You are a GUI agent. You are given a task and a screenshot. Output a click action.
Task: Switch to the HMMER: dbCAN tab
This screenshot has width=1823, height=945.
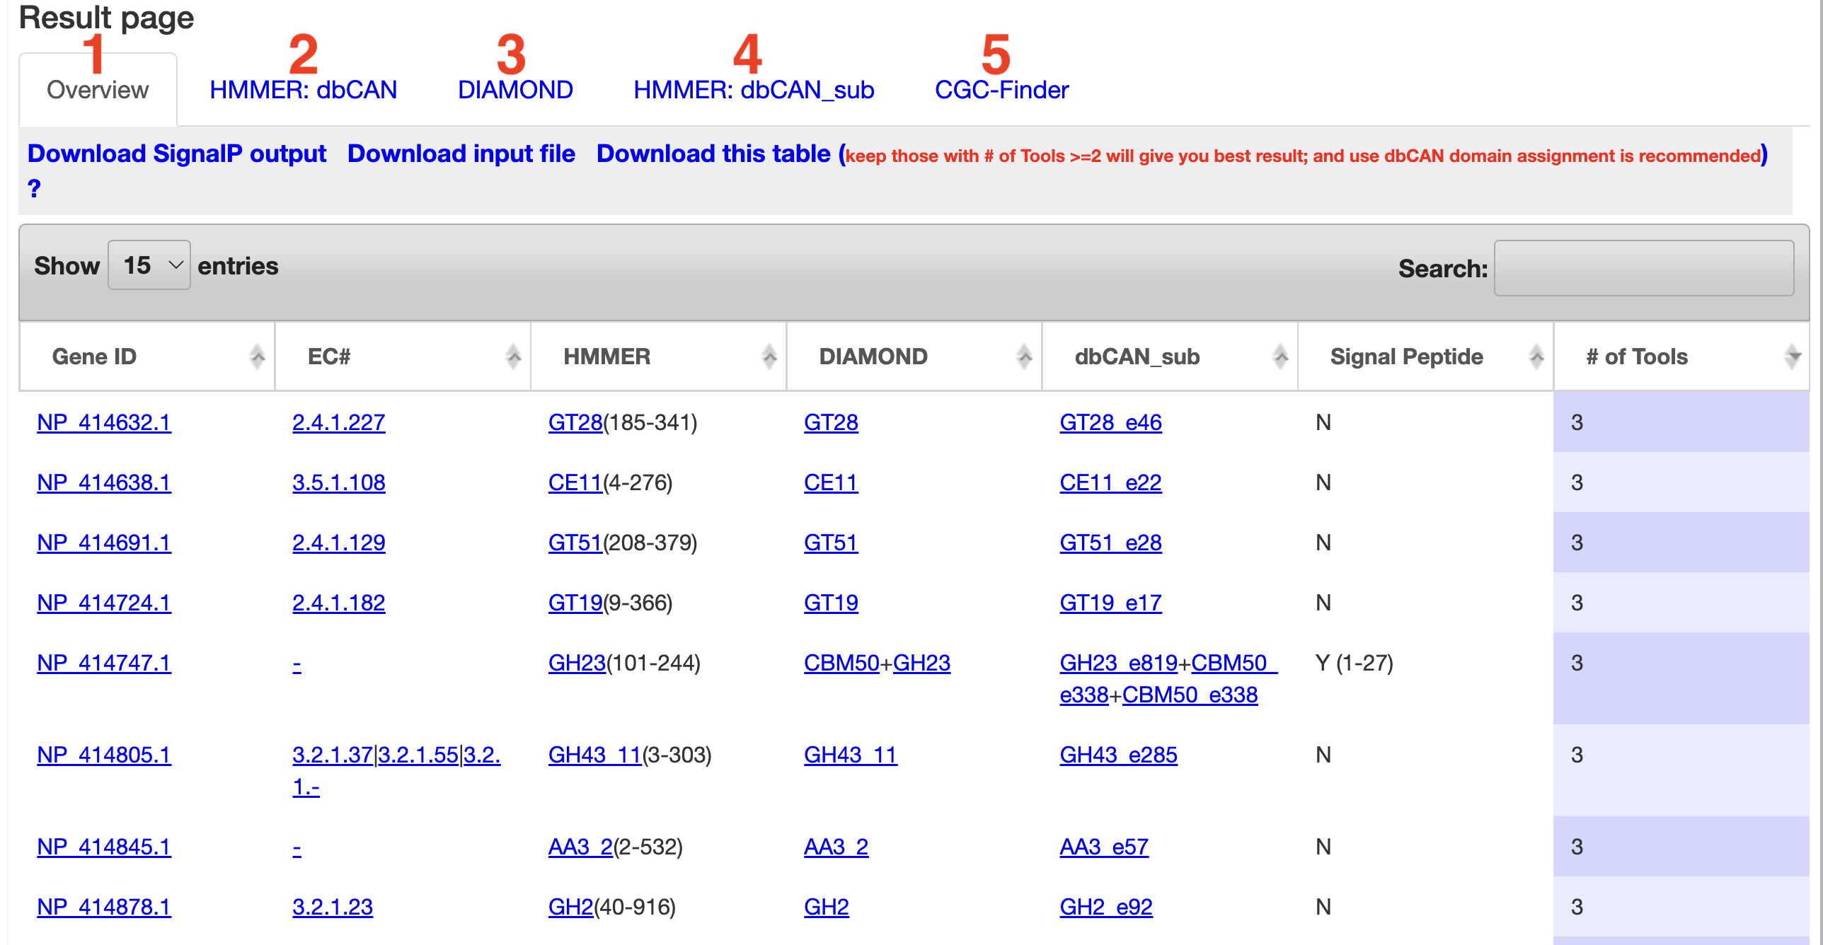303,90
